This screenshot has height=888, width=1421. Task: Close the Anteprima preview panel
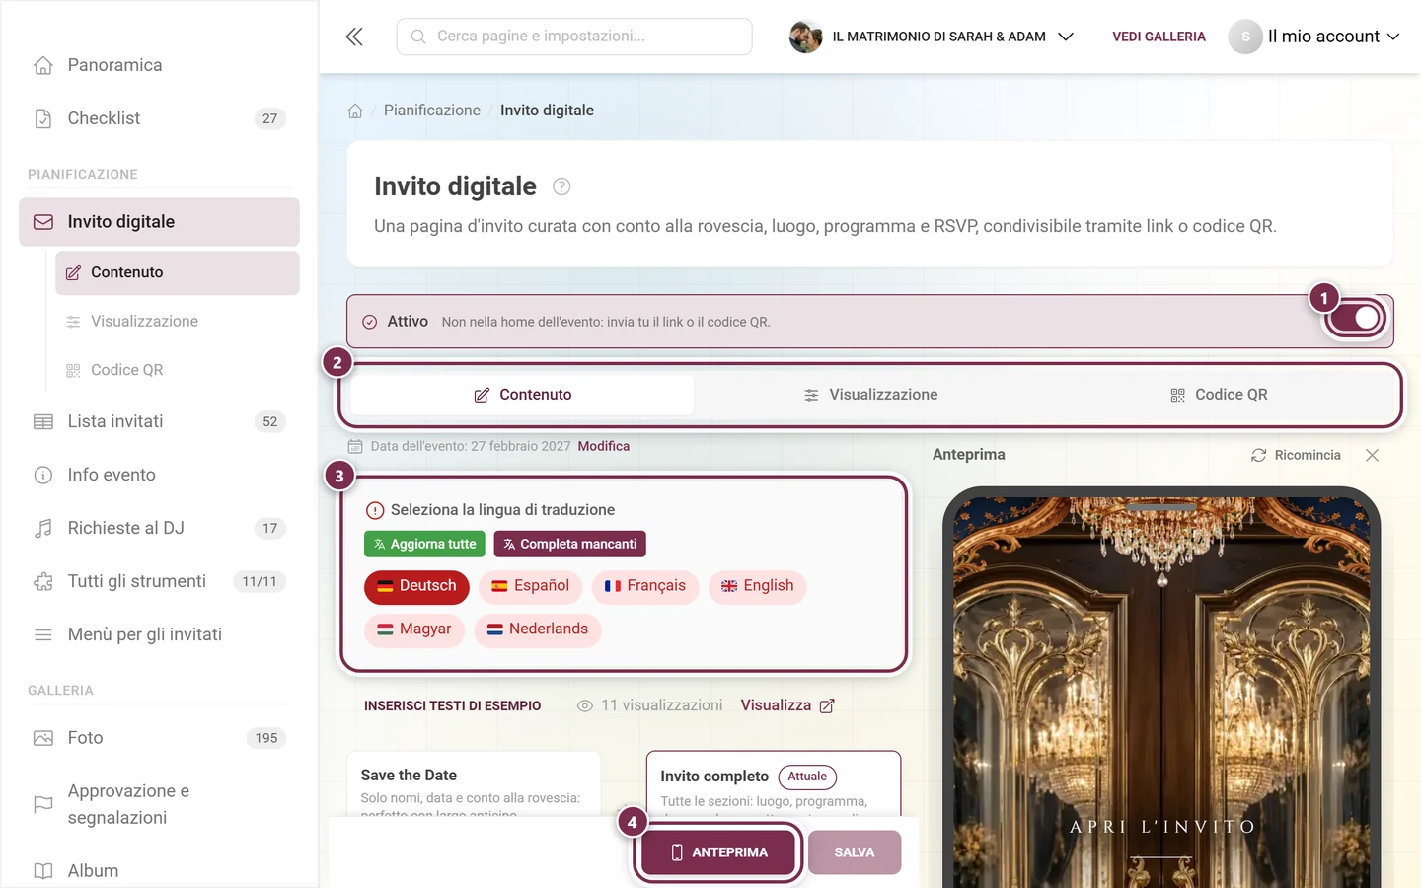tap(1372, 455)
